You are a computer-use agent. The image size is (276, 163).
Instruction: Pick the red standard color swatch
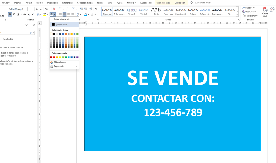(x=54, y=57)
